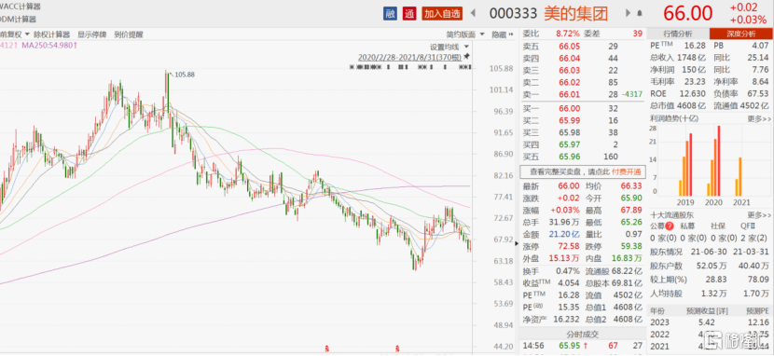Click 付费开通 link for full order book

[x=627, y=171]
